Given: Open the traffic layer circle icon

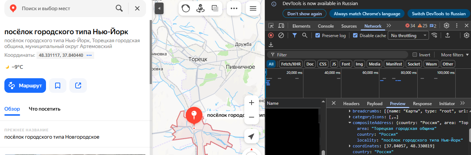Looking at the screenshot, I should click(186, 8).
